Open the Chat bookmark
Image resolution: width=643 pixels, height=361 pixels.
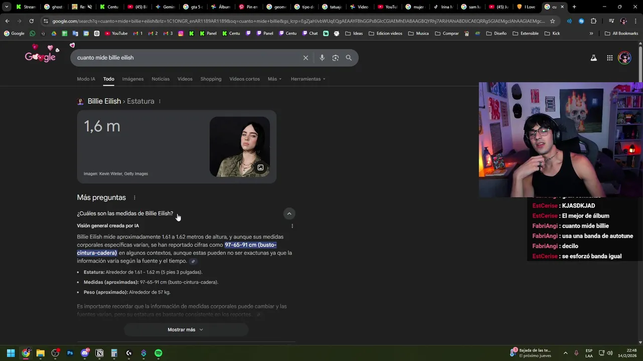pos(309,33)
